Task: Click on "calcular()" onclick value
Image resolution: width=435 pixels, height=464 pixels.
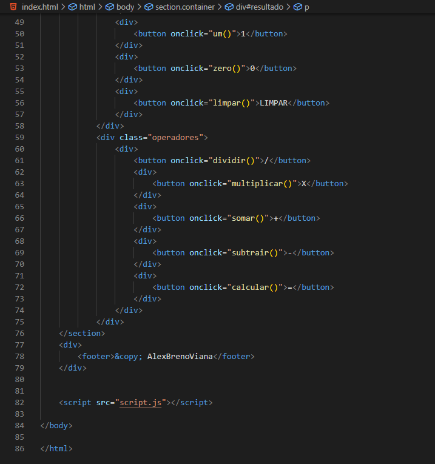Action: [255, 287]
